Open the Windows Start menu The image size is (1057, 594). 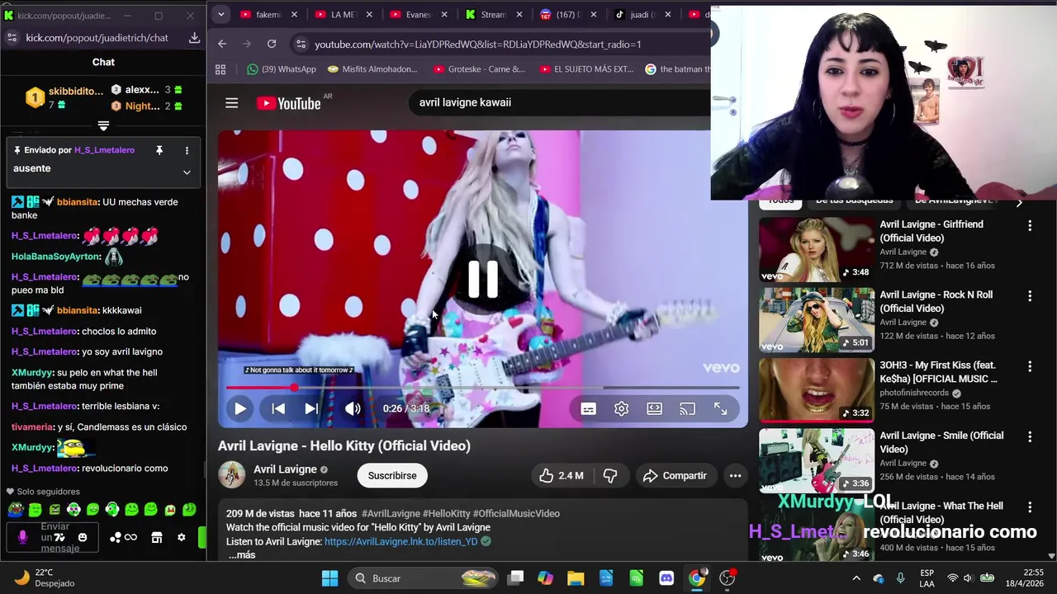coord(329,578)
